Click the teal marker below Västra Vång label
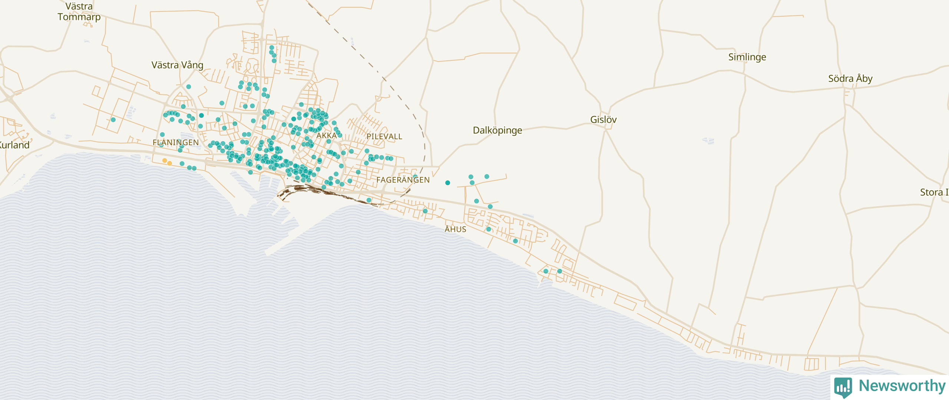The image size is (949, 400). point(189,87)
